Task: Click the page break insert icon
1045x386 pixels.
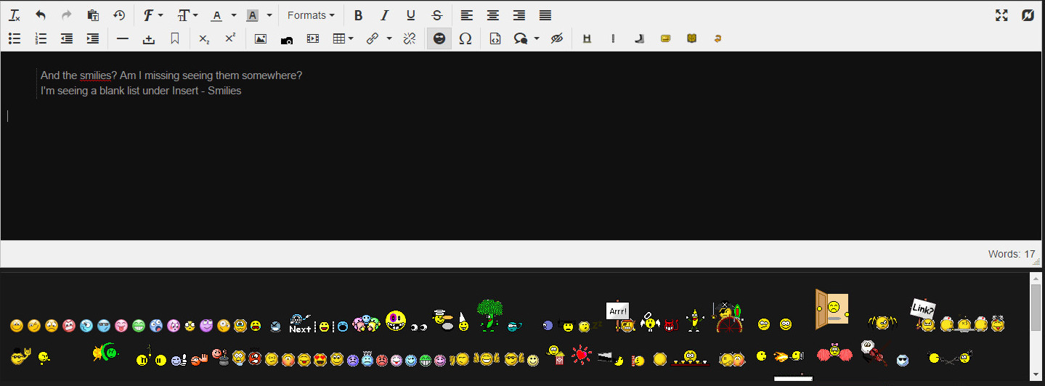Action: [149, 39]
